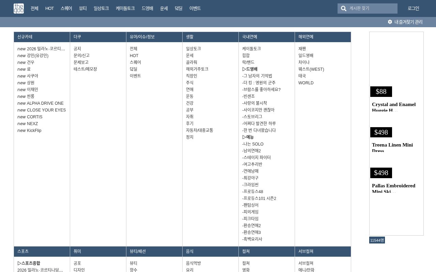Click the 프로듀스101 시즌2 link
This screenshot has width=436, height=272.
click(x=260, y=198)
